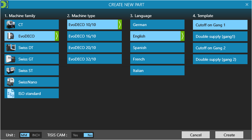
Task: Click the SwissNano machine icon
Action: (11, 82)
